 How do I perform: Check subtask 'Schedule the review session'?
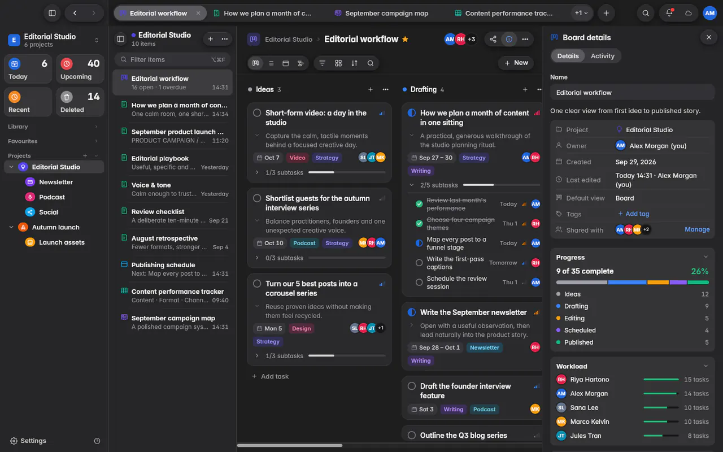419,282
